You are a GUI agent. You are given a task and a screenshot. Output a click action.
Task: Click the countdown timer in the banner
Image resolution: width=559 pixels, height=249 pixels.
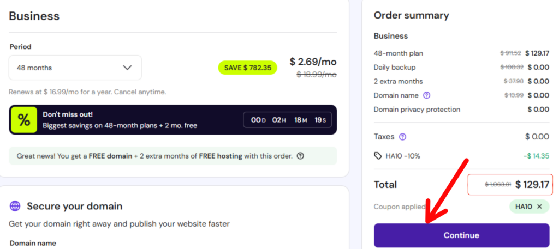point(289,120)
